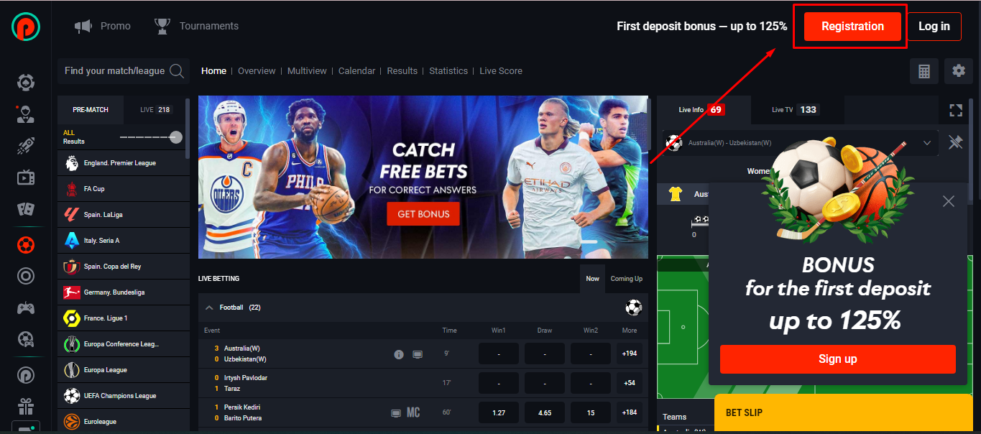981x434 pixels.
Task: Click the search magnifier icon
Action: (x=176, y=71)
